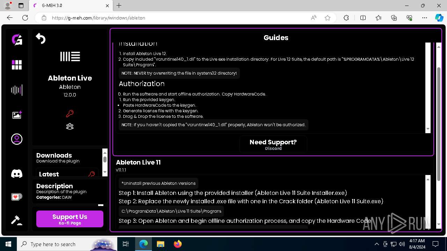Open the Favorites list icon
447x251 pixels.
(x=379, y=18)
